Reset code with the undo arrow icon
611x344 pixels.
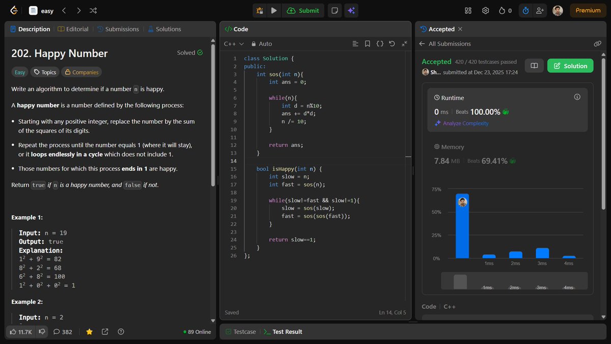tap(392, 44)
